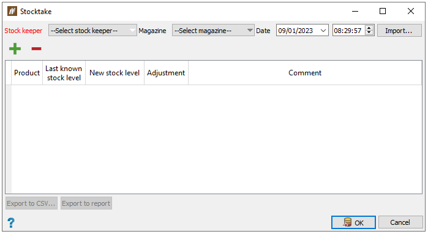Click the Adjustment column header
Image resolution: width=428 pixels, height=234 pixels.
pos(166,73)
